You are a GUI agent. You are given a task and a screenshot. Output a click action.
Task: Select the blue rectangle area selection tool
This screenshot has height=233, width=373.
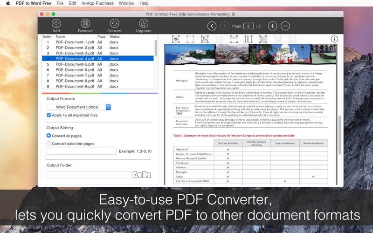click(x=190, y=39)
